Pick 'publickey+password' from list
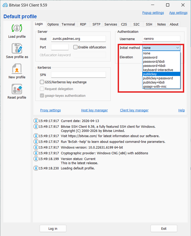Viewport: 191px width, 236px height. pyautogui.click(x=161, y=78)
